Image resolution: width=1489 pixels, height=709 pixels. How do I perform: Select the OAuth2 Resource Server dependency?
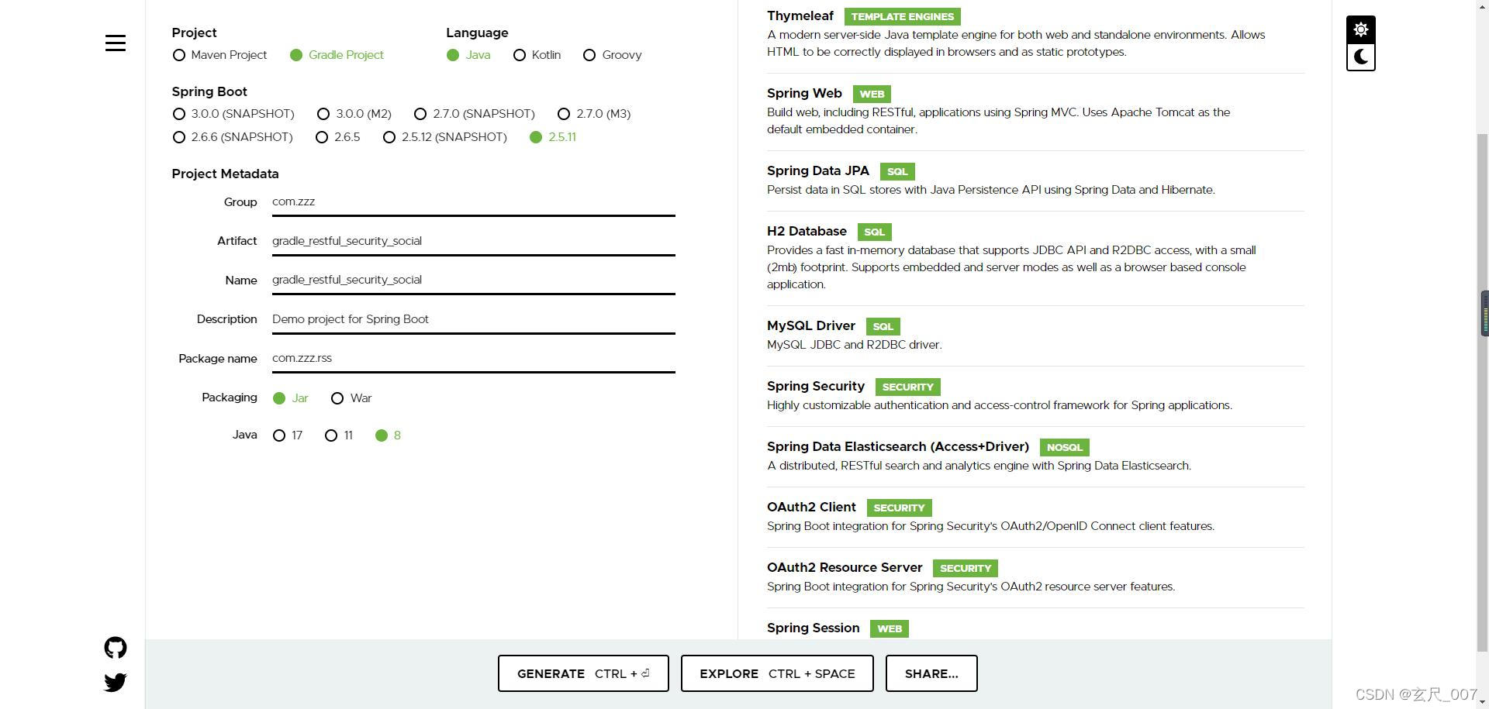1035,576
